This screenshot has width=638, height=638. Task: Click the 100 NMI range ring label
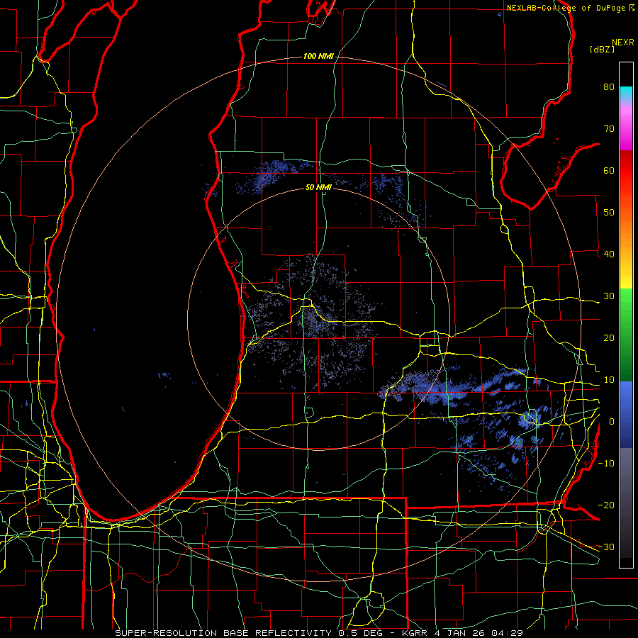(x=318, y=56)
